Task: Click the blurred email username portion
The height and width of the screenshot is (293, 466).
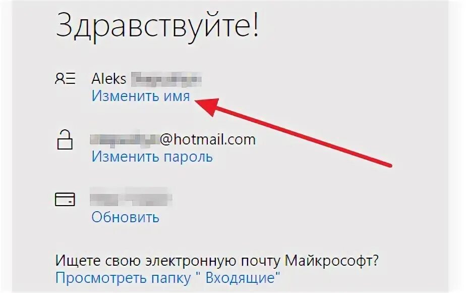Action: pyautogui.click(x=125, y=139)
